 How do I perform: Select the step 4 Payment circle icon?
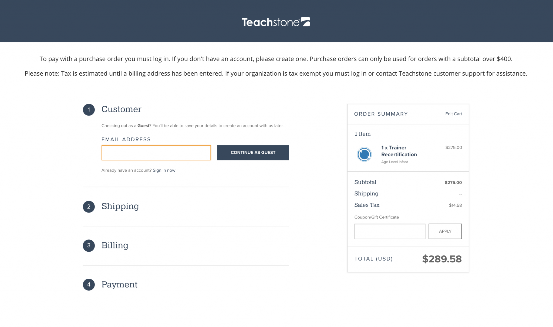tap(89, 285)
